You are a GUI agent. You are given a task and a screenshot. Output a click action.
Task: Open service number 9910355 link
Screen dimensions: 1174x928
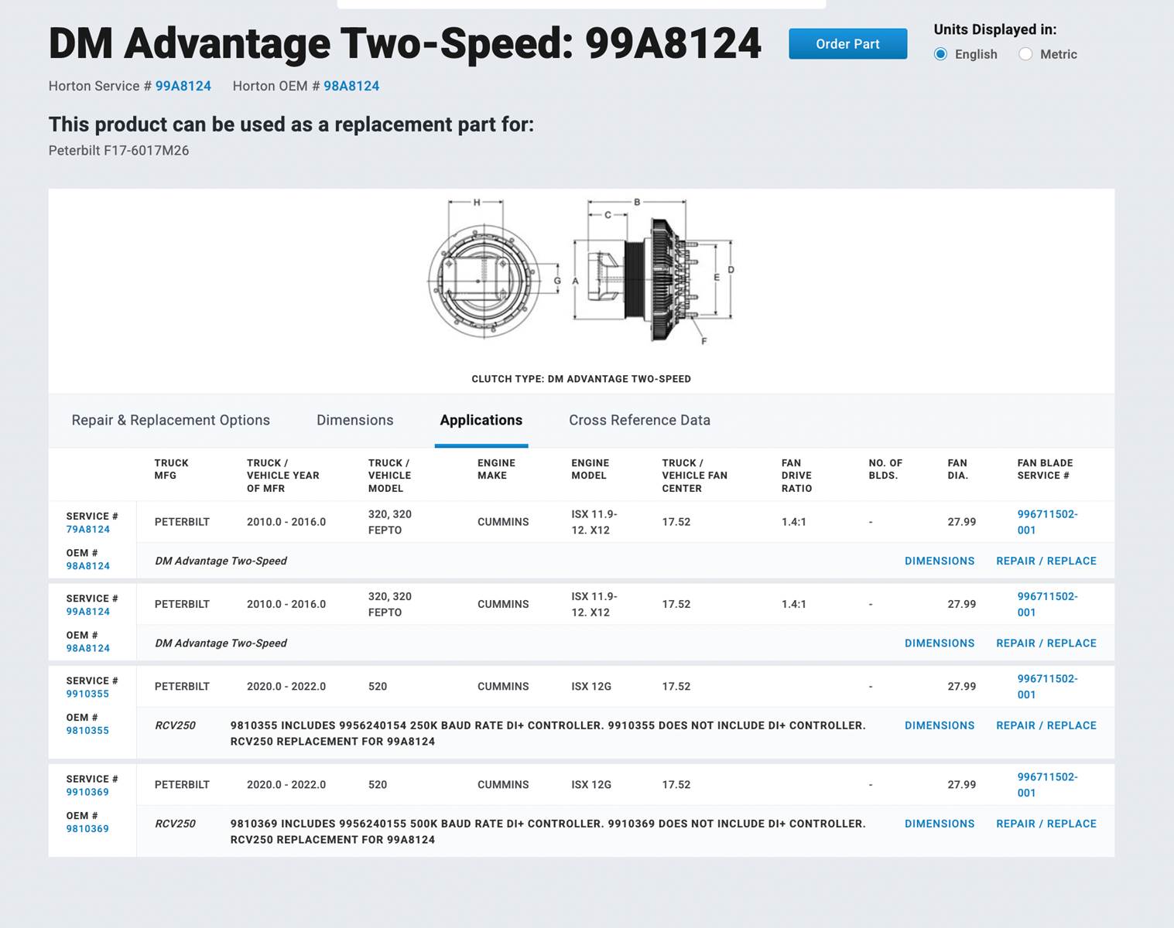[87, 694]
